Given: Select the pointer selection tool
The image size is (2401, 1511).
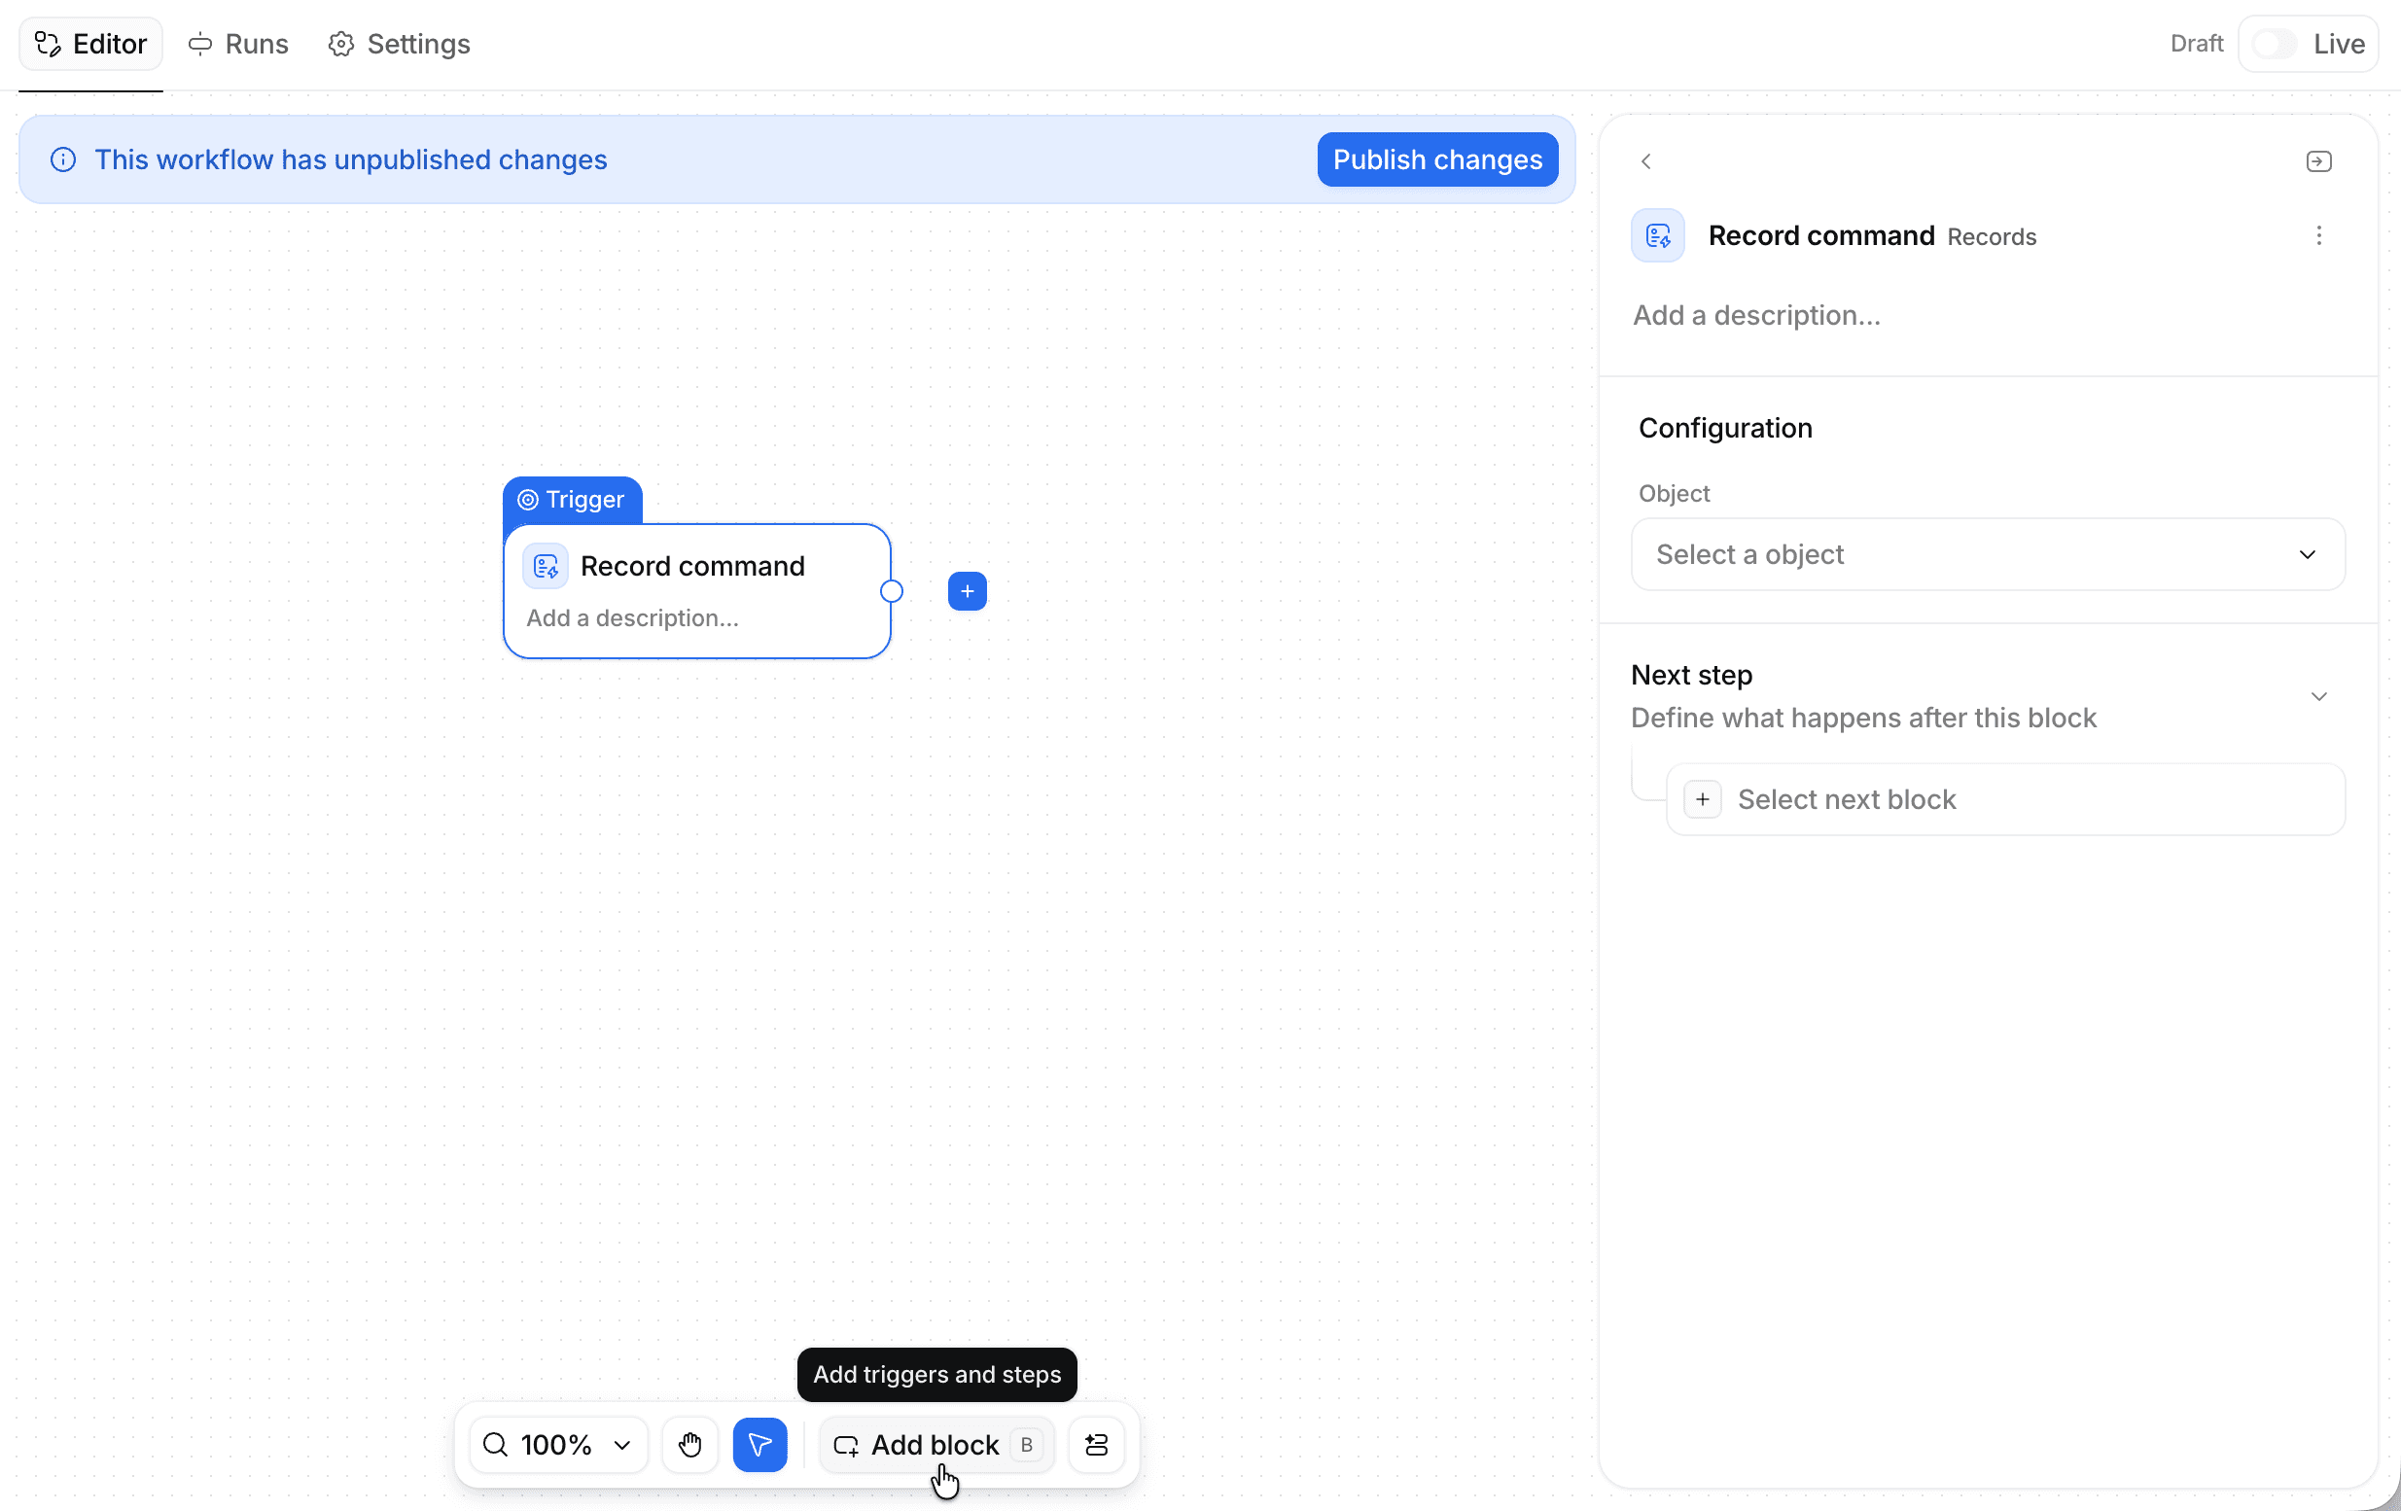Looking at the screenshot, I should (x=759, y=1444).
